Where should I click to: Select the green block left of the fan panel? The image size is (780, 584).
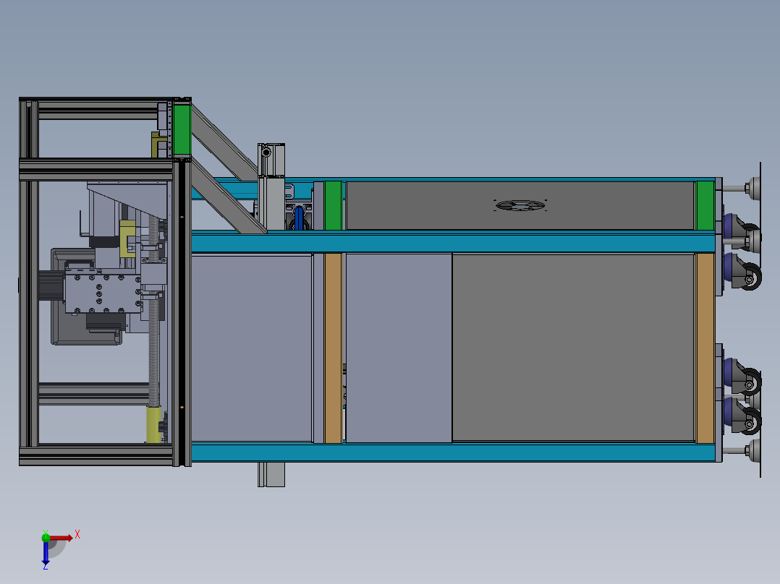tap(334, 205)
